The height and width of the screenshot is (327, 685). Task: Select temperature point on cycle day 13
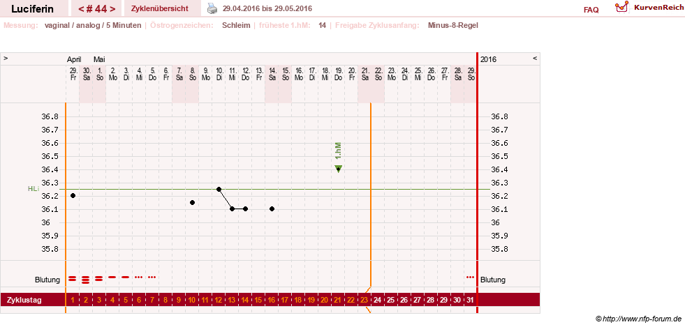tap(232, 209)
